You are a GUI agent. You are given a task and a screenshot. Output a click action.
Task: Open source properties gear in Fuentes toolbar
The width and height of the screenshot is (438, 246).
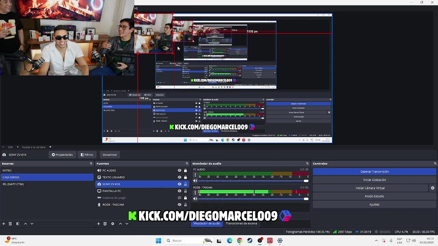113,223
